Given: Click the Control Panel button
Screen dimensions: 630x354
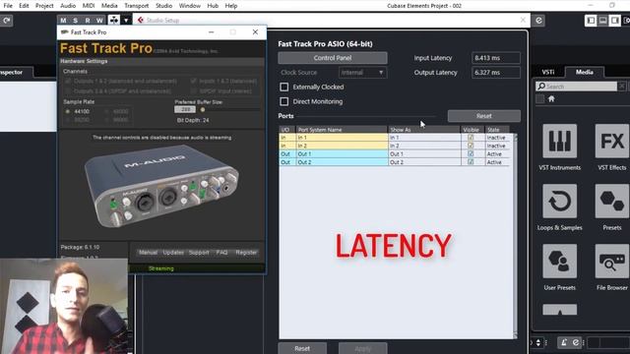Looking at the screenshot, I should coord(333,58).
